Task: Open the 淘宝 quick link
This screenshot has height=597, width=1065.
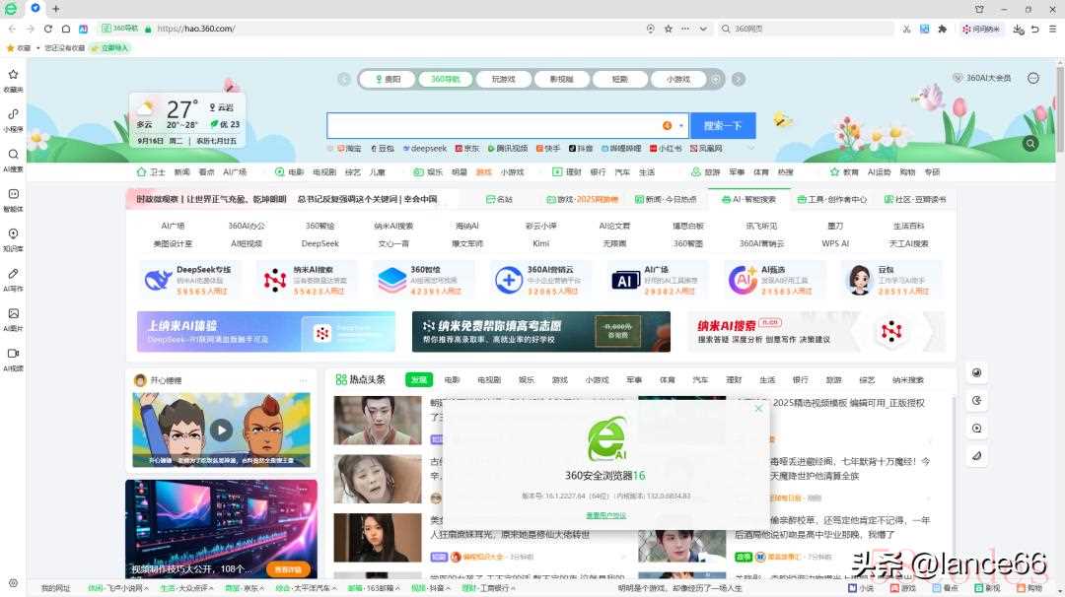Action: [349, 148]
